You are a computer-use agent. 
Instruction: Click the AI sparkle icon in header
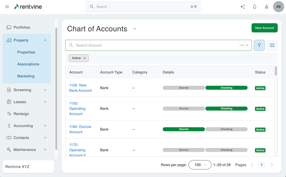[x=243, y=7]
